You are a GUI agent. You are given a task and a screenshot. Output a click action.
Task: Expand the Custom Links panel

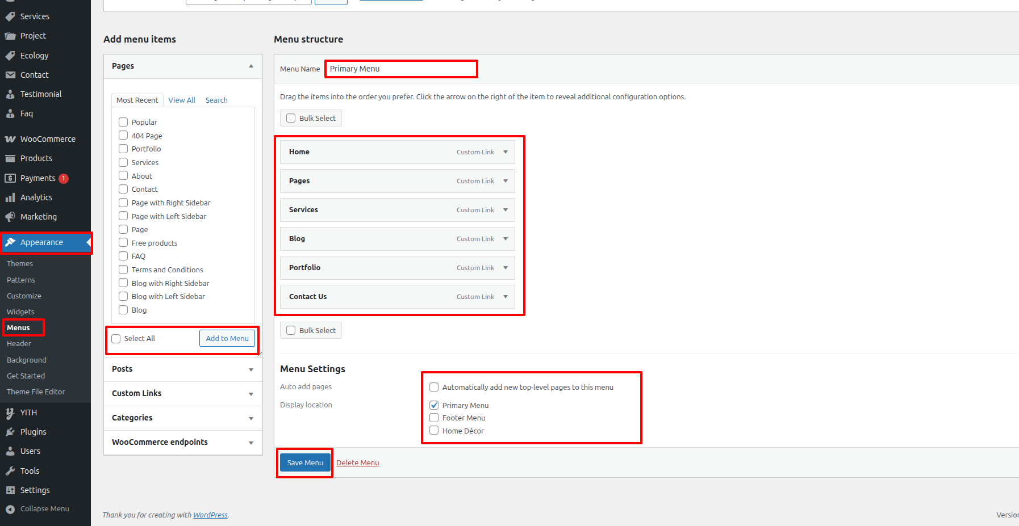click(250, 394)
